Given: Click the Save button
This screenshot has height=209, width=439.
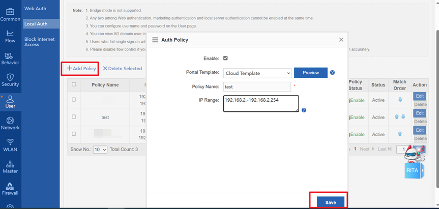Looking at the screenshot, I should (330, 202).
